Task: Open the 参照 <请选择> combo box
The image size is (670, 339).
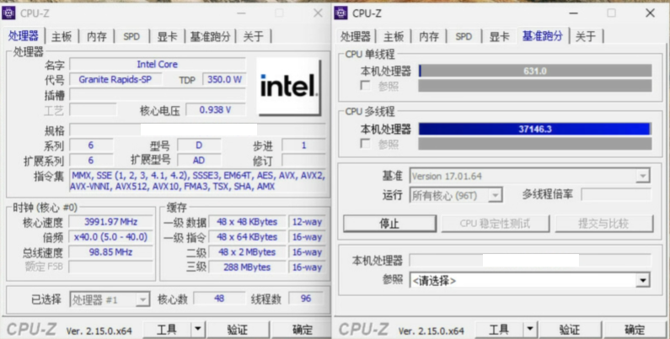Action: coord(530,280)
